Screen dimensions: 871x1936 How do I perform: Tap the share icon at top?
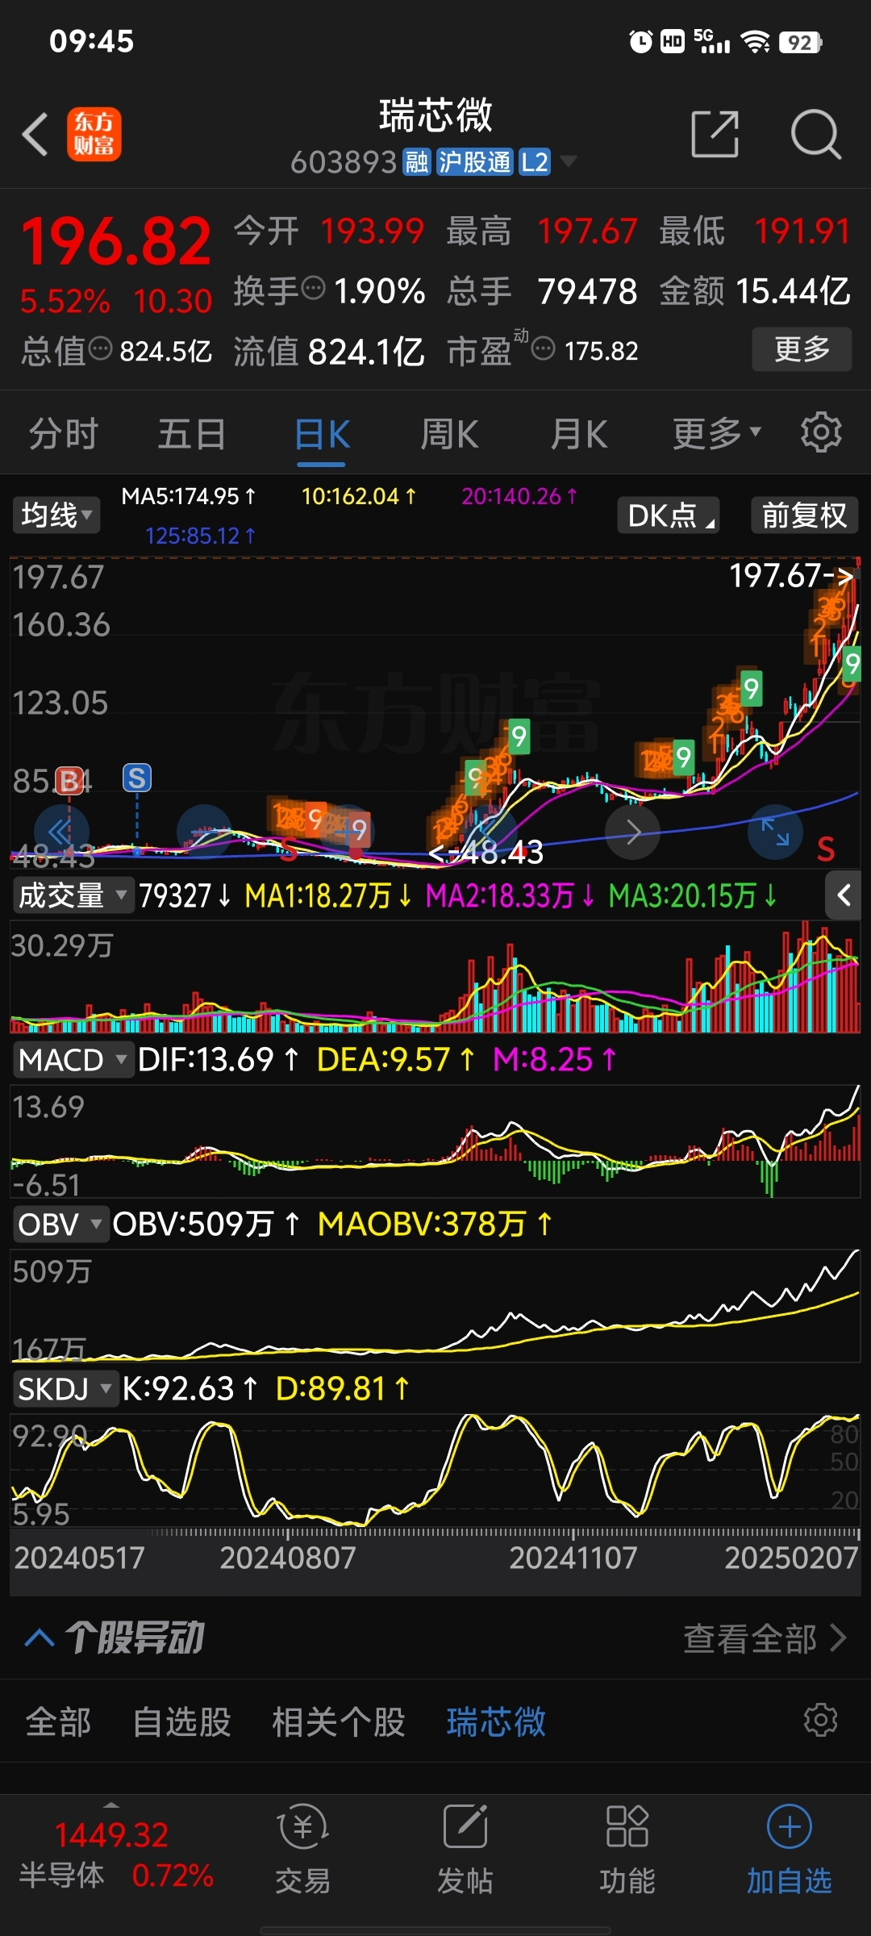(x=715, y=134)
